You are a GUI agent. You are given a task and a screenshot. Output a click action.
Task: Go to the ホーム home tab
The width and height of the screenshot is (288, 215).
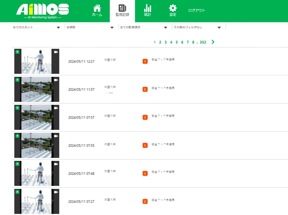[97, 11]
